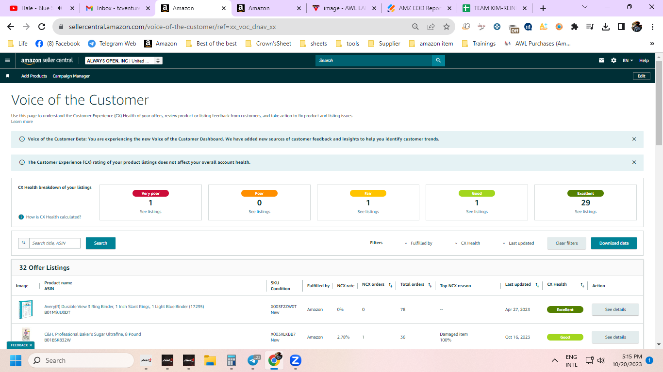Click 'See listings' under Excellent
663x372 pixels.
click(x=585, y=212)
